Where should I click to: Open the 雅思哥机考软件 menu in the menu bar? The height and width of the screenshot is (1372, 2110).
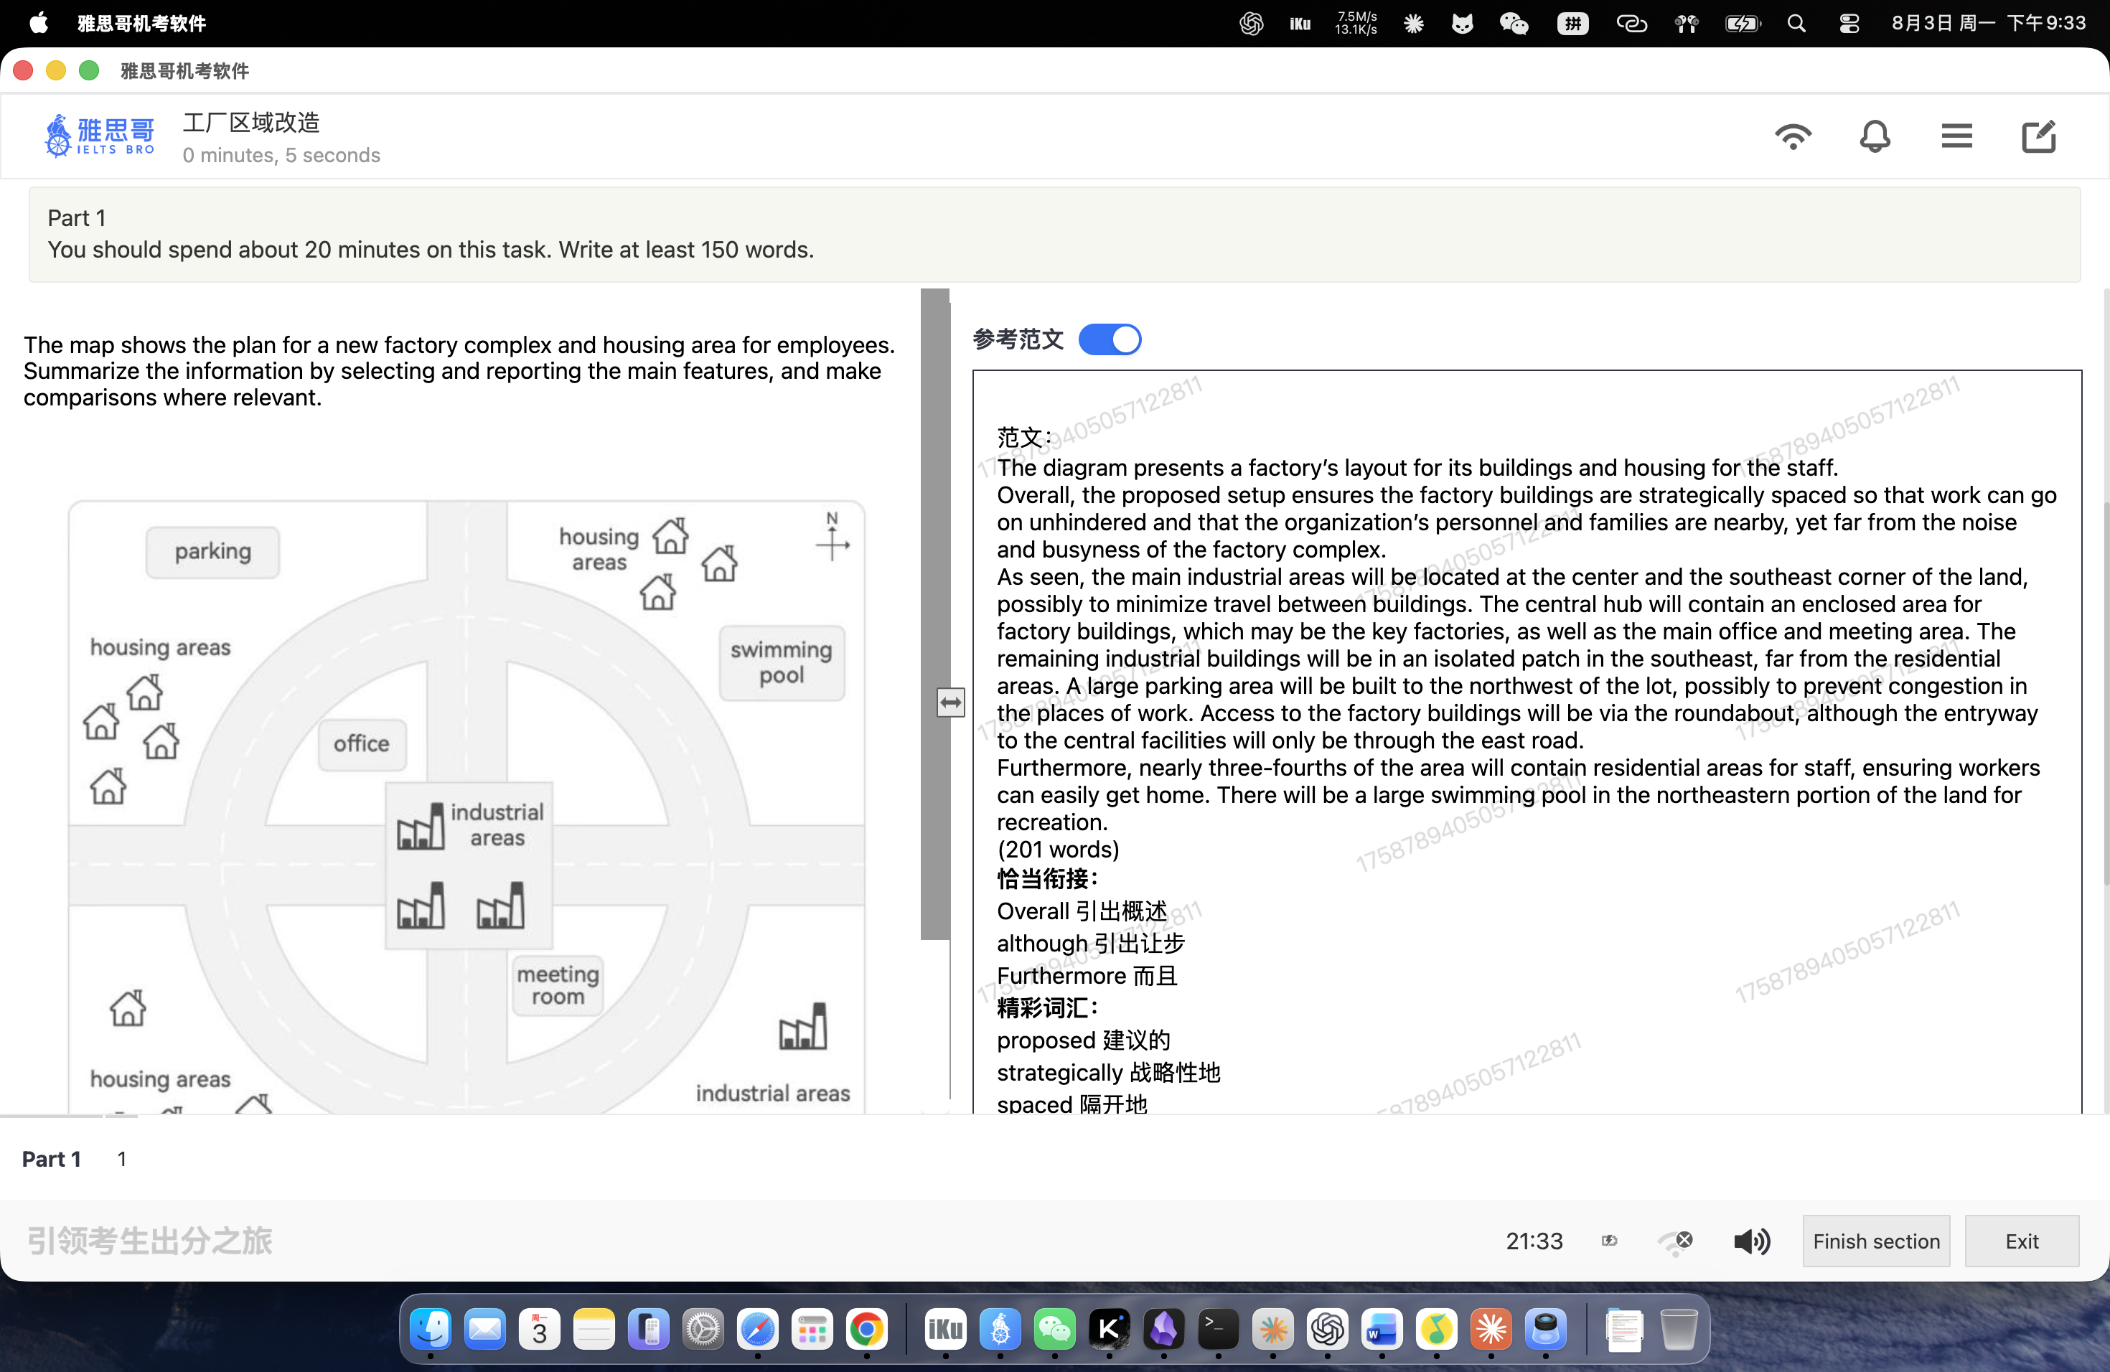coord(141,23)
